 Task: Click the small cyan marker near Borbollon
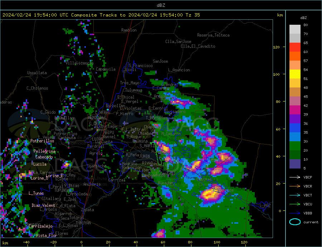(x=108, y=110)
